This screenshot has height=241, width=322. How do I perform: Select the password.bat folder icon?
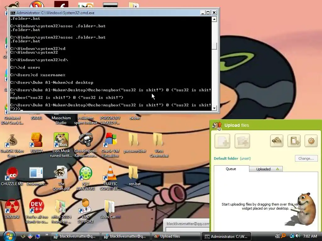135,142
